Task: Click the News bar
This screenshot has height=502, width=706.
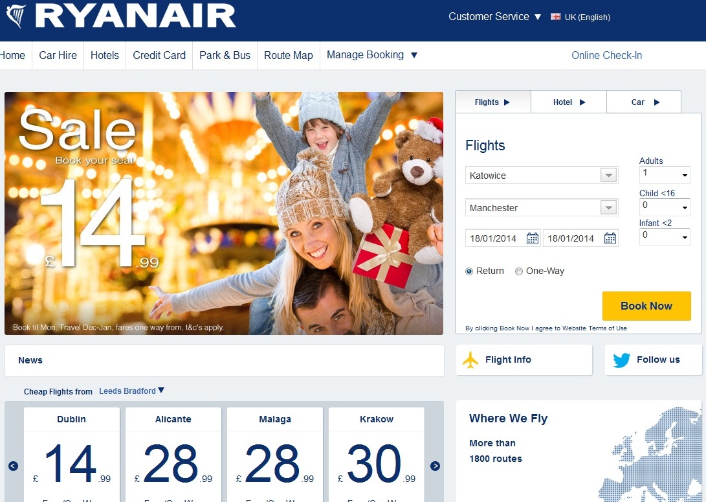Action: pos(225,361)
